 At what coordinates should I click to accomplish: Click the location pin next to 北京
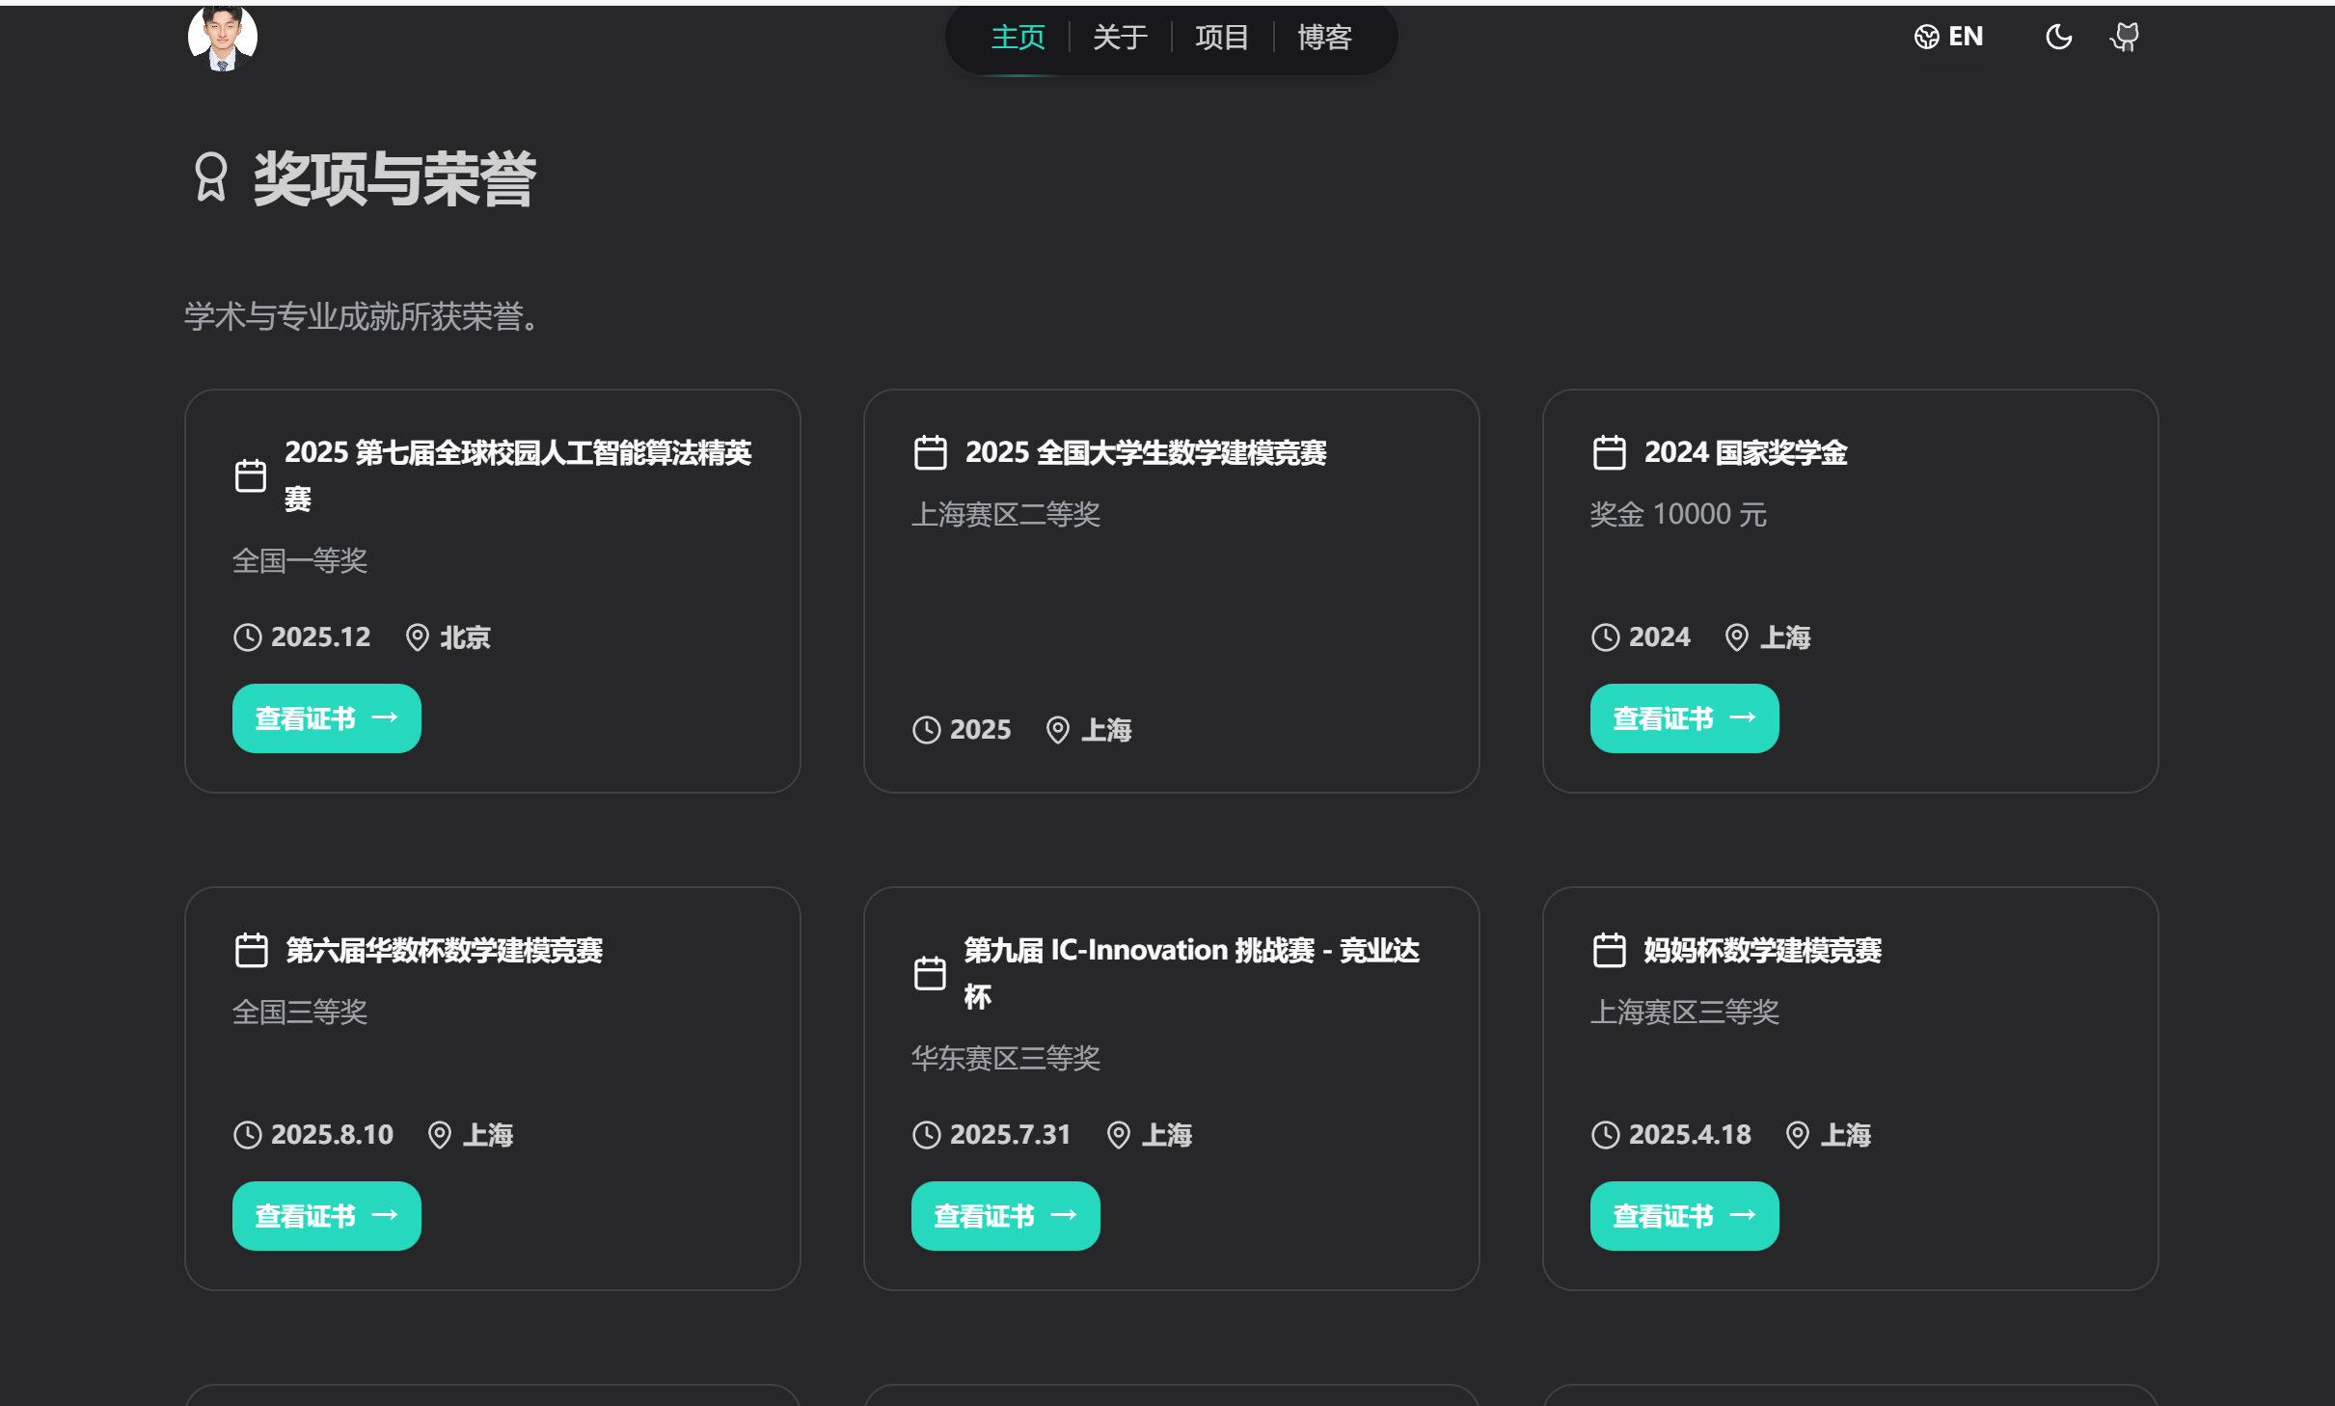(x=418, y=637)
